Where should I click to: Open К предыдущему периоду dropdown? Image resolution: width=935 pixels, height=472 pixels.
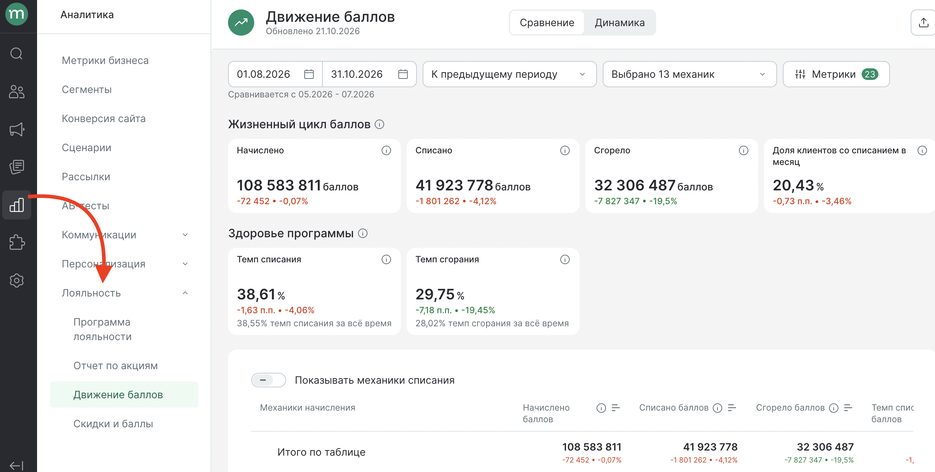pyautogui.click(x=509, y=74)
